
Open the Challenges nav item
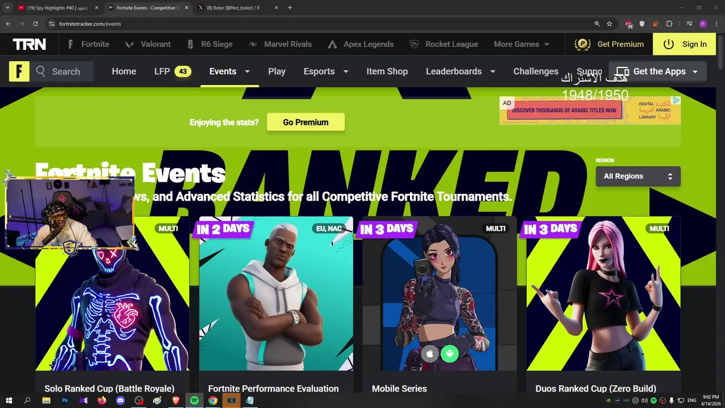pyautogui.click(x=536, y=71)
